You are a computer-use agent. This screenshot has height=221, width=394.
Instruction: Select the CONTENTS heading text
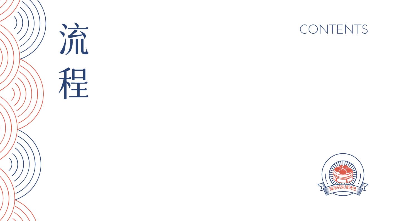[x=334, y=30]
